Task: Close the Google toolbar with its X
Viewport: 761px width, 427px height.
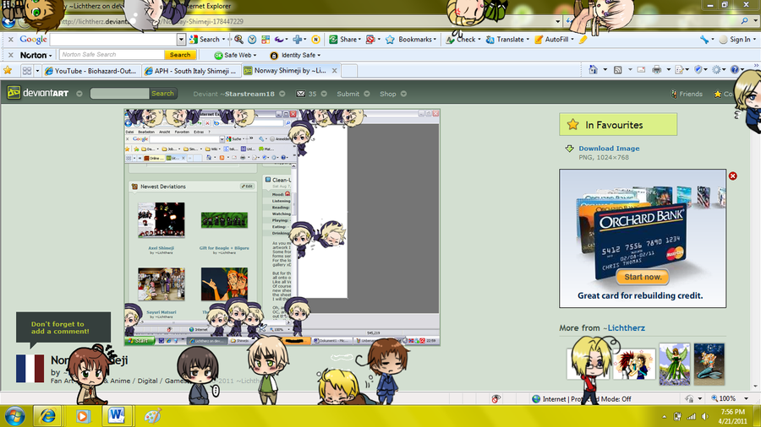Action: pyautogui.click(x=11, y=39)
